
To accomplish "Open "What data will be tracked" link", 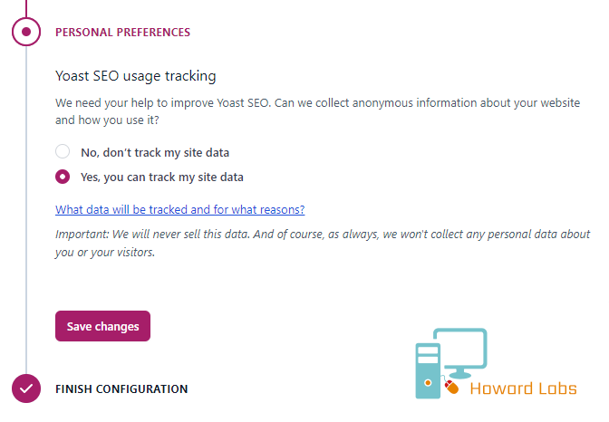I will 179,209.
